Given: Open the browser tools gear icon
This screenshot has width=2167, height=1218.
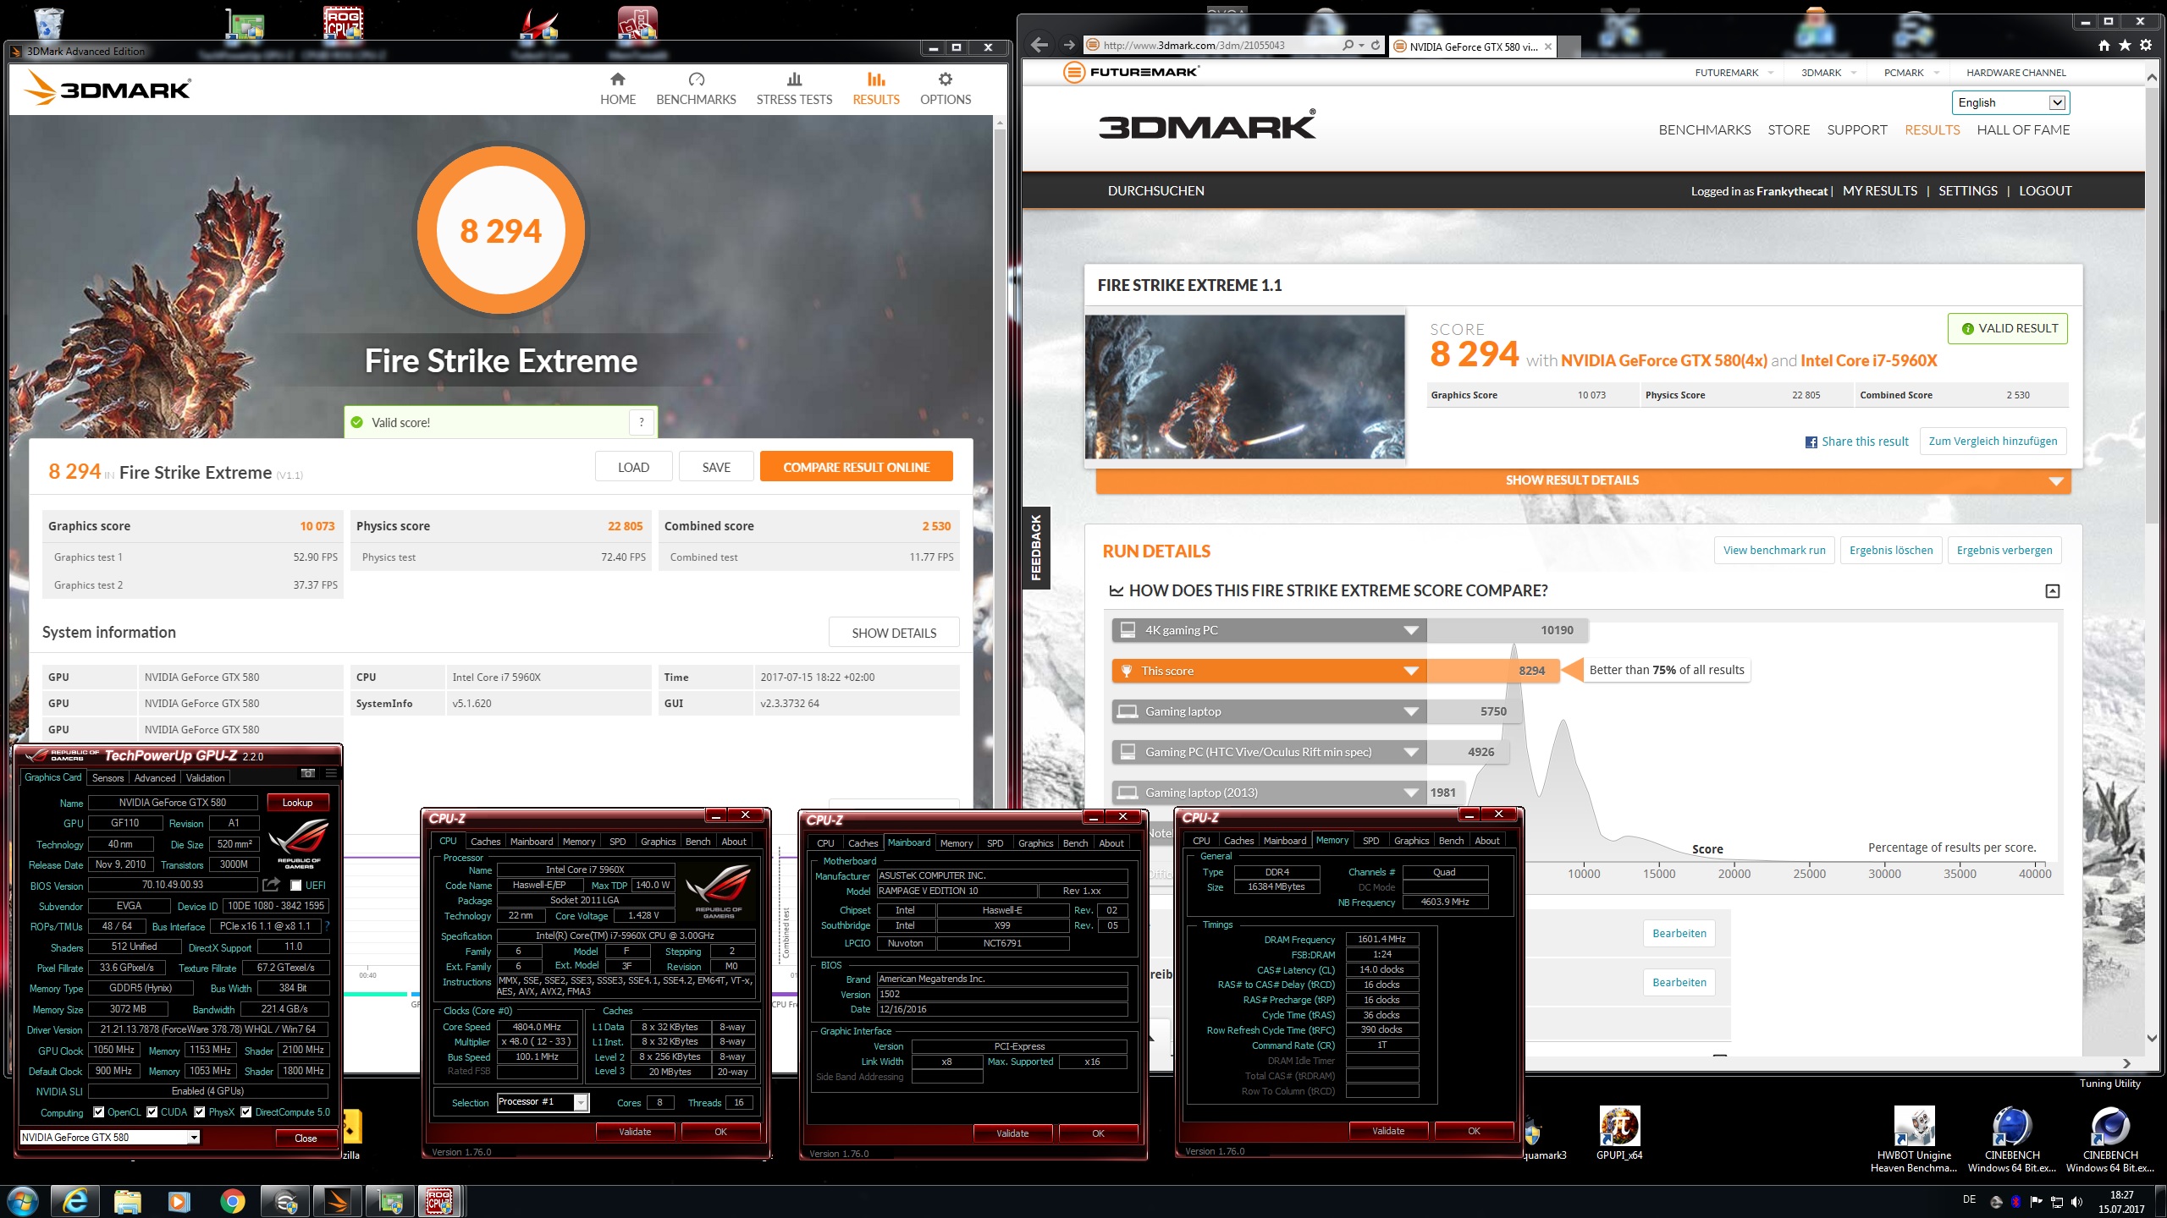Looking at the screenshot, I should [2146, 46].
